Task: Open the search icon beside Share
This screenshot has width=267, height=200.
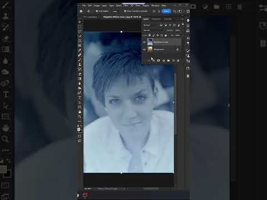Action: (x=175, y=11)
